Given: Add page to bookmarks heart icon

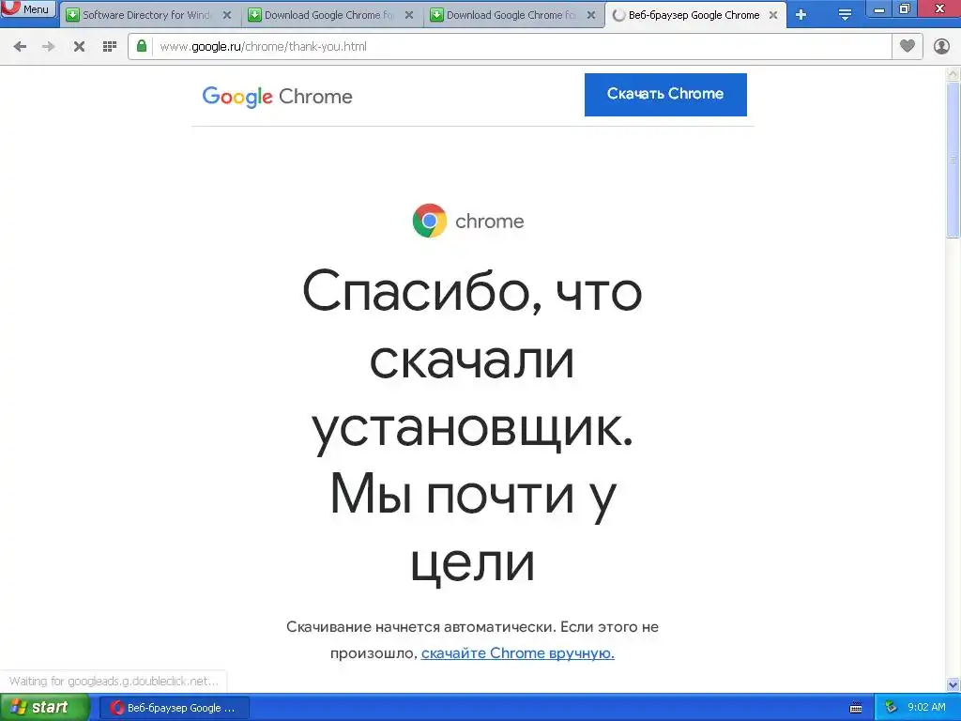Looking at the screenshot, I should (908, 46).
